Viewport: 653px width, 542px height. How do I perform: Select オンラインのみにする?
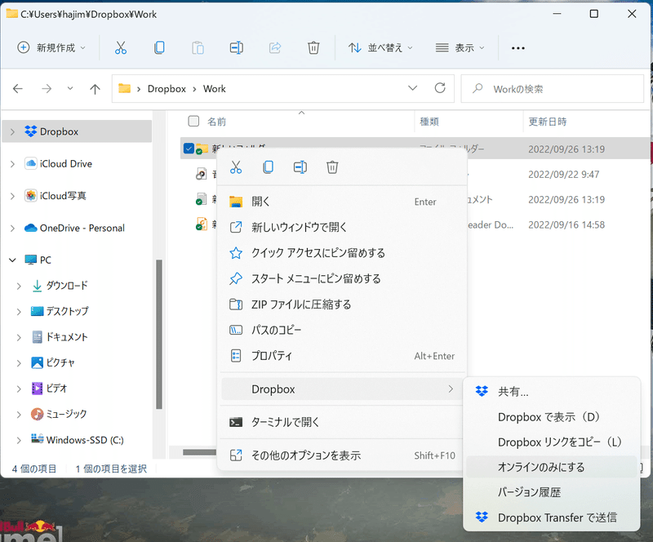[552, 467]
